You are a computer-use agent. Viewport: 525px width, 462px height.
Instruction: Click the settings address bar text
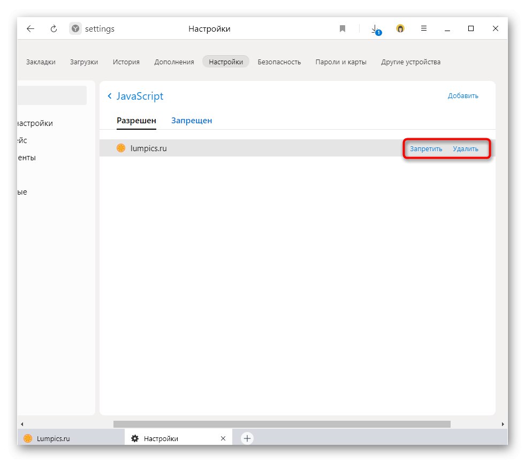100,29
